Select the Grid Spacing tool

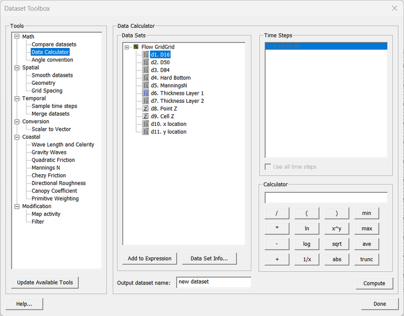click(x=47, y=91)
